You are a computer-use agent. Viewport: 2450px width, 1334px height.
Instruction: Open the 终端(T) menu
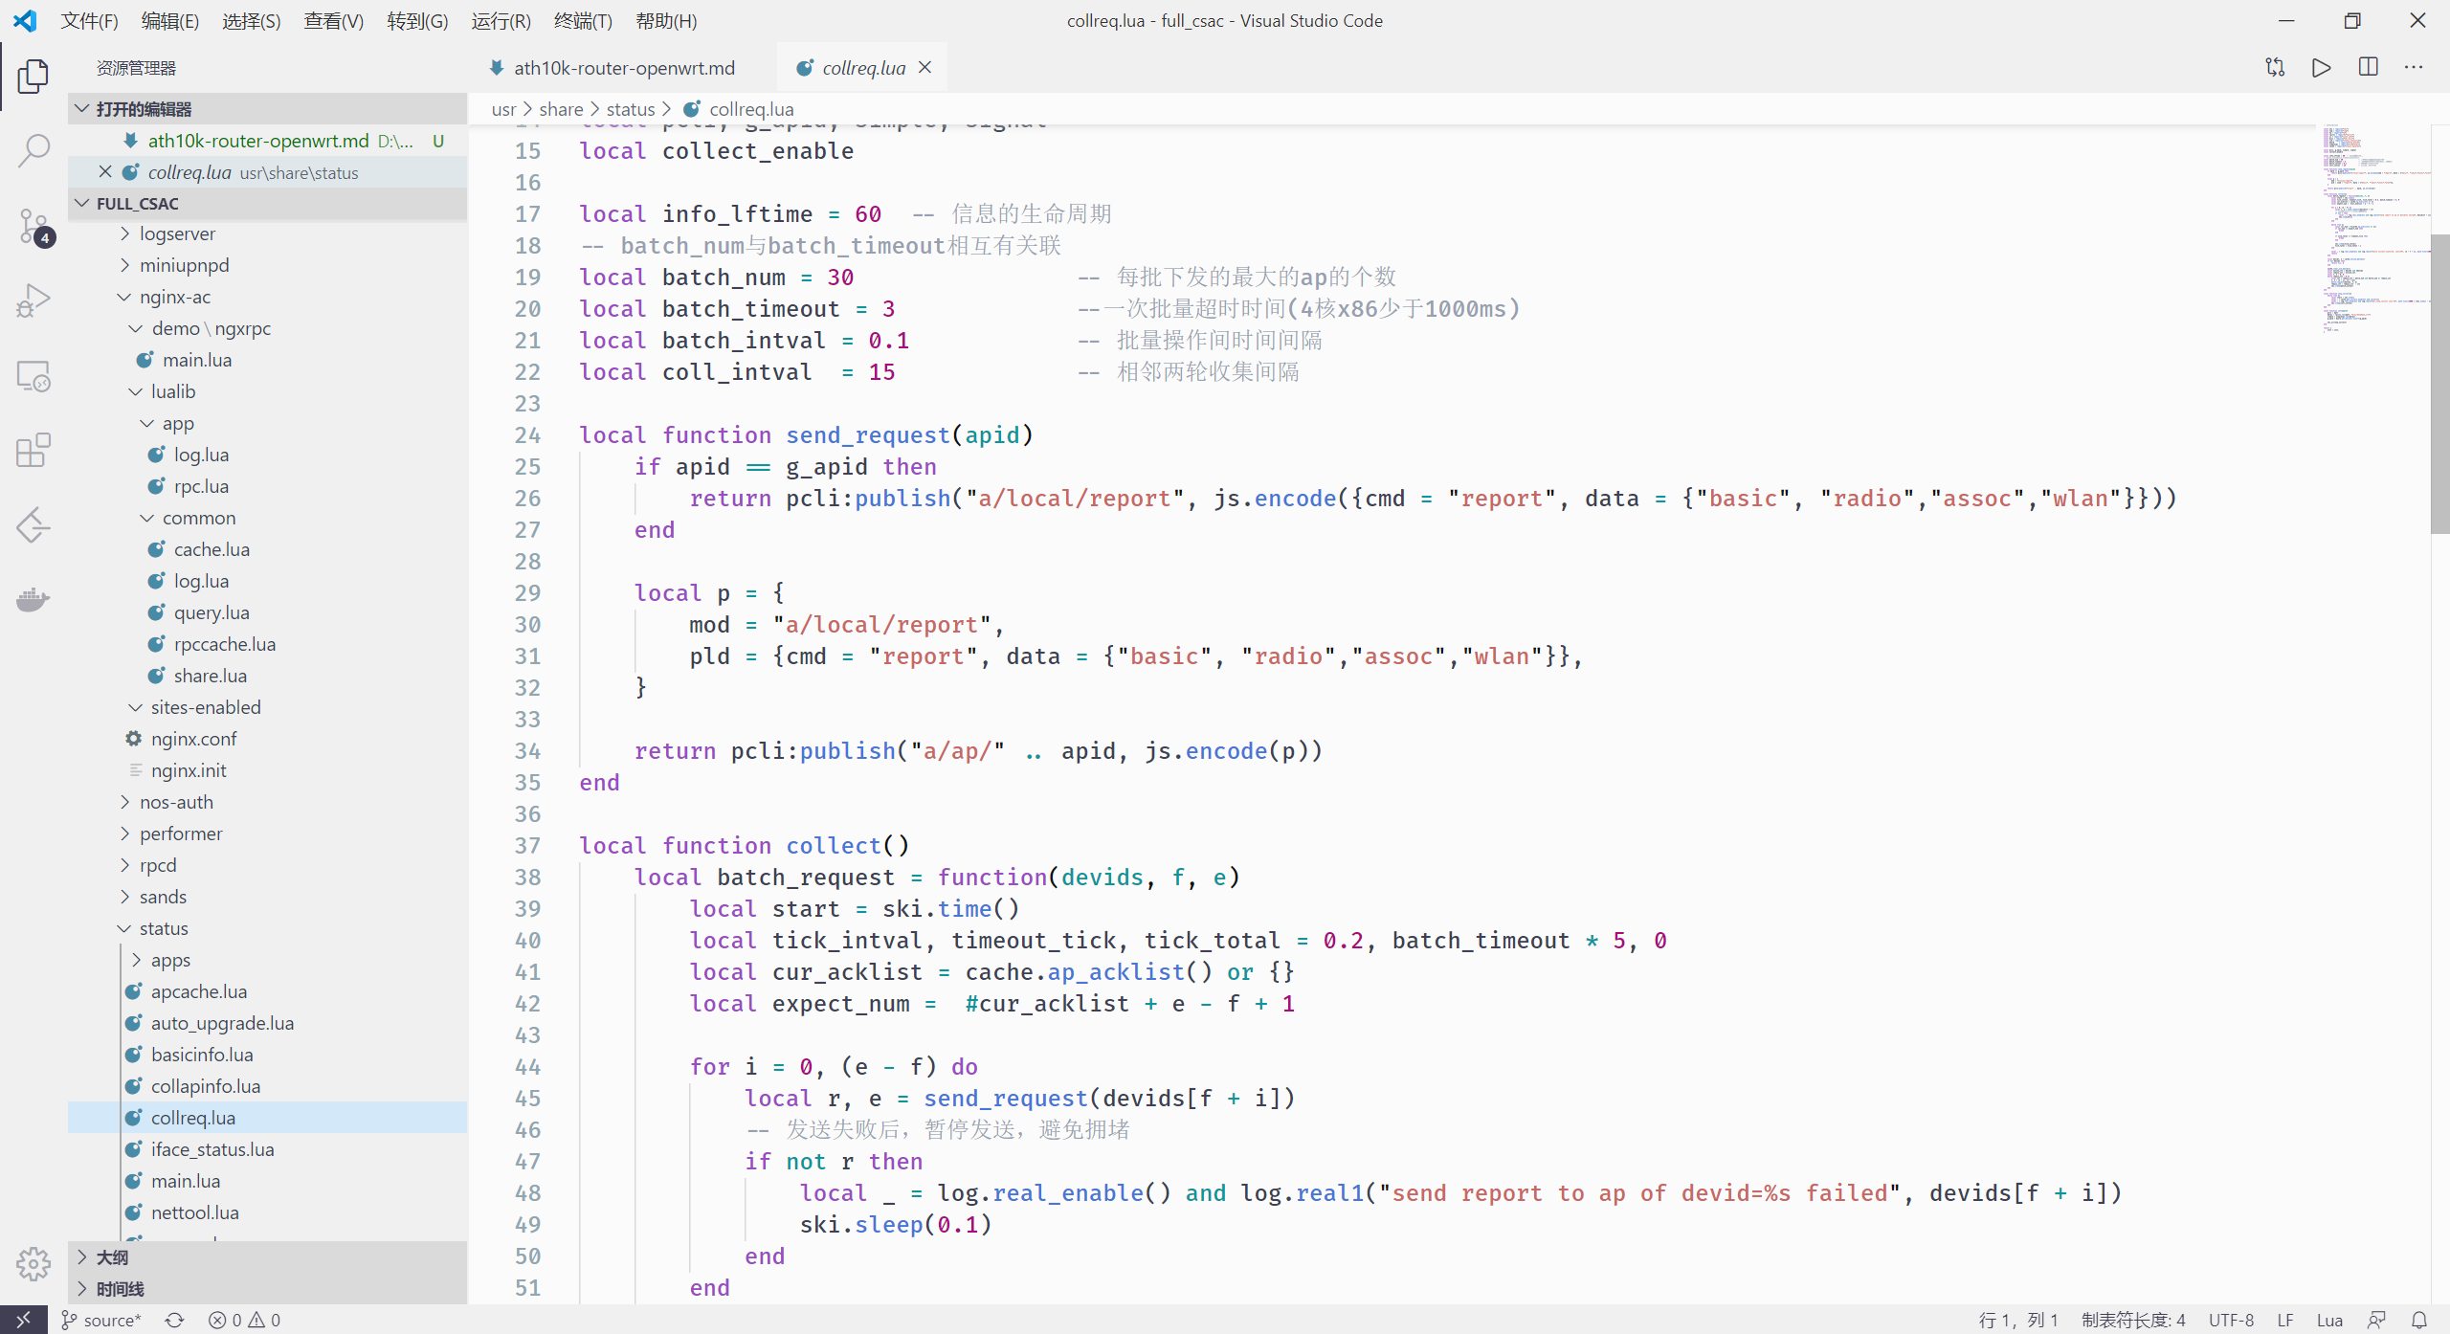[x=583, y=20]
